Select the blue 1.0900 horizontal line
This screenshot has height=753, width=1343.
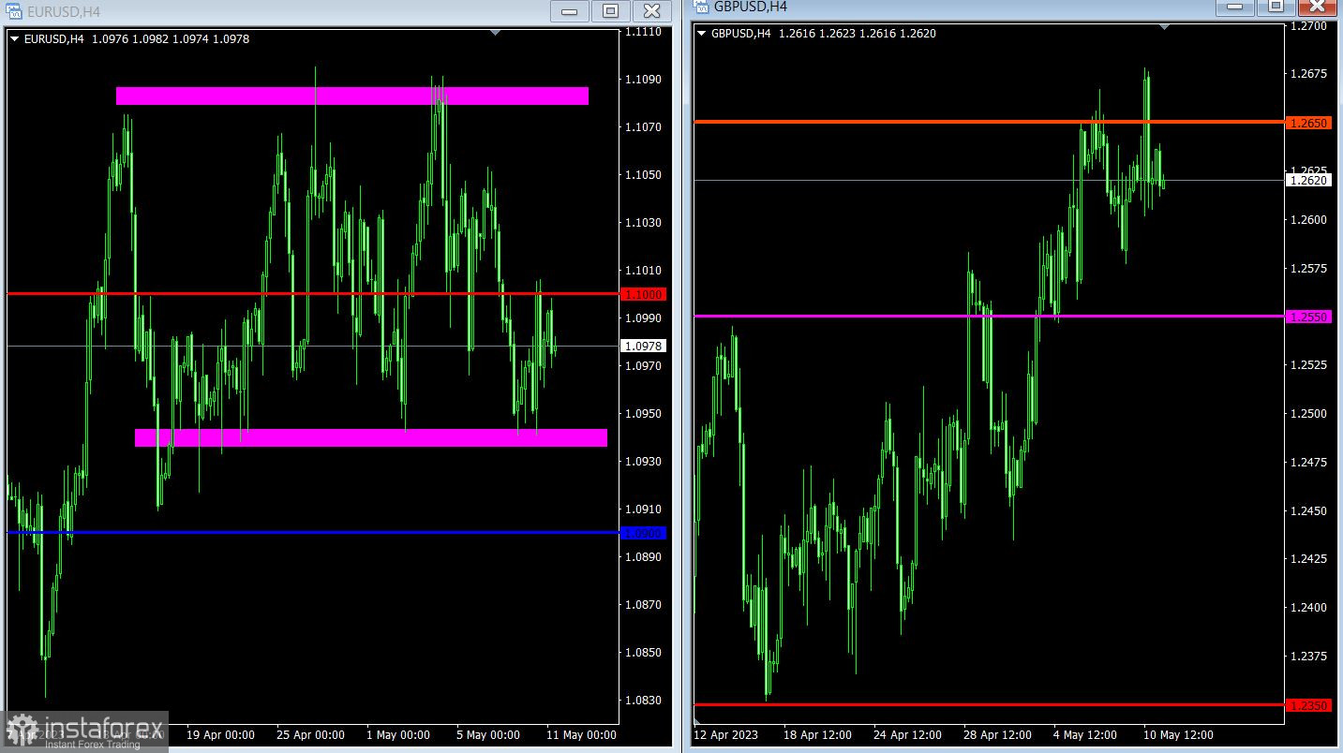click(312, 533)
